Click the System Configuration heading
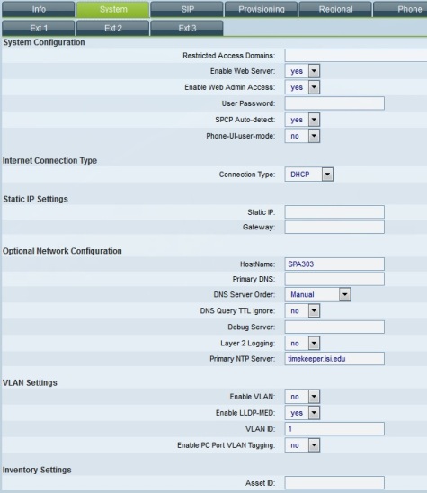This screenshot has width=427, height=493. (44, 42)
